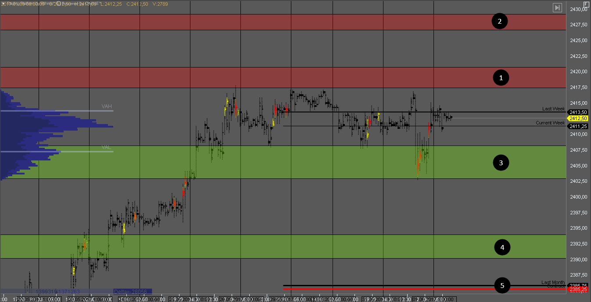The image size is (591, 302).
Task: Select the black circle marker numbered 4
Action: coord(502,247)
